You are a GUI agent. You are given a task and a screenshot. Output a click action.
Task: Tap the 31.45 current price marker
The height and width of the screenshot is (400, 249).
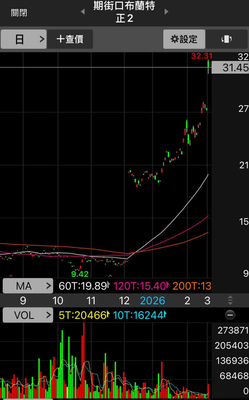click(230, 67)
